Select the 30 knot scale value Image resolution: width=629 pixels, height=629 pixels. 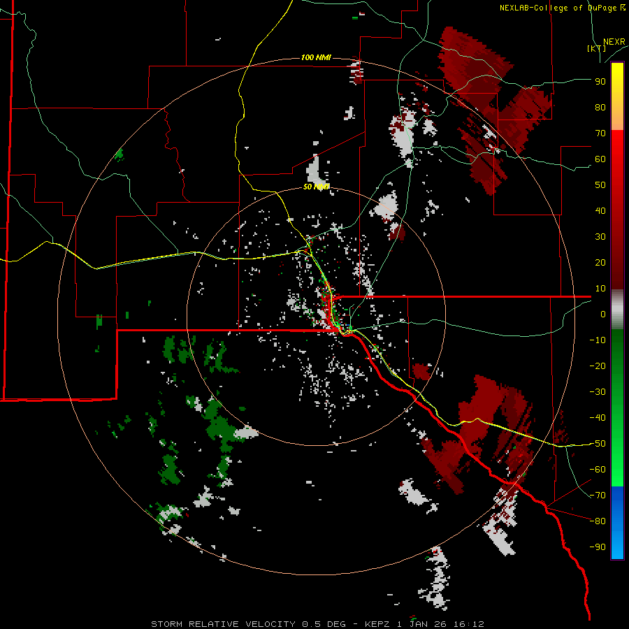coord(600,237)
